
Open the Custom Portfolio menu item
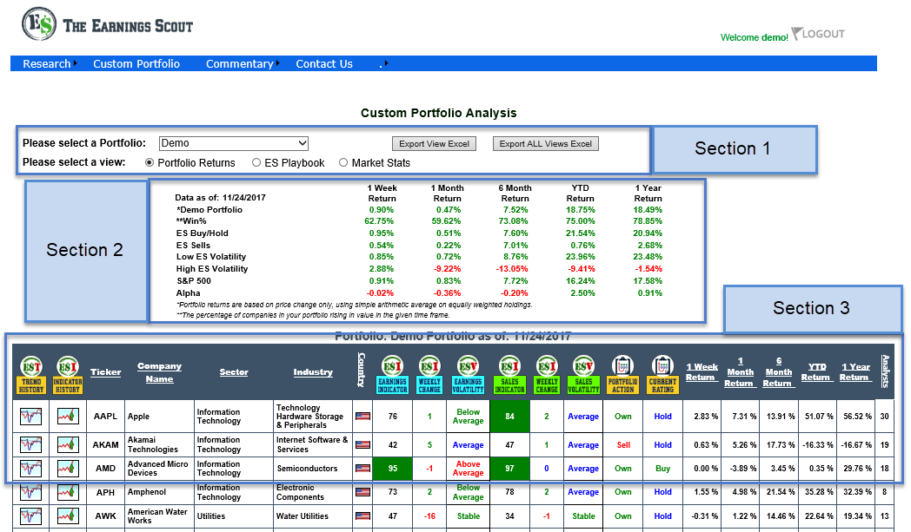point(136,63)
